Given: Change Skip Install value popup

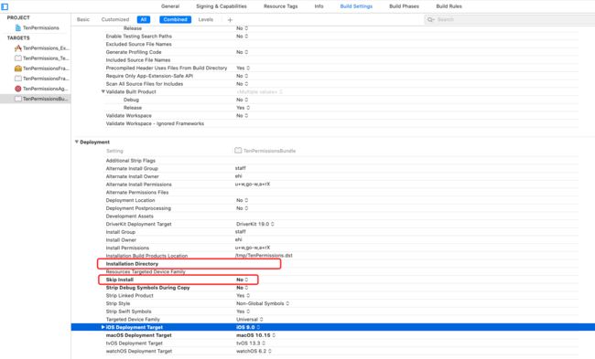Looking at the screenshot, I should (x=242, y=280).
